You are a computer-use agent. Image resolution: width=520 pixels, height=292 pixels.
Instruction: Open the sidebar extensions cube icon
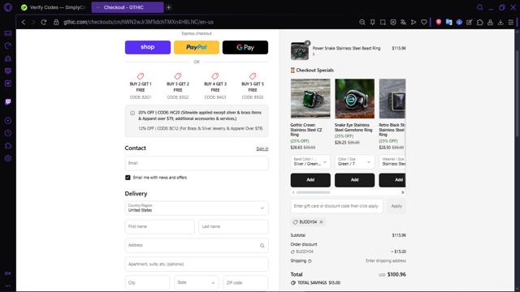[8, 146]
